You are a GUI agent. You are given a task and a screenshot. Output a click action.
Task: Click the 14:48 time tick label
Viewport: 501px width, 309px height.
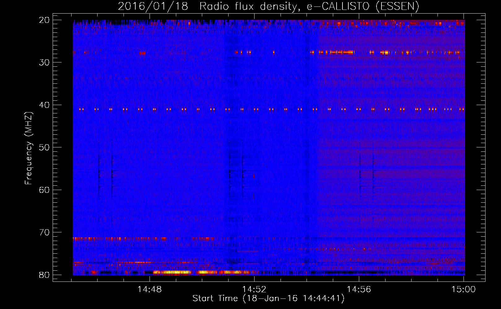(150, 290)
